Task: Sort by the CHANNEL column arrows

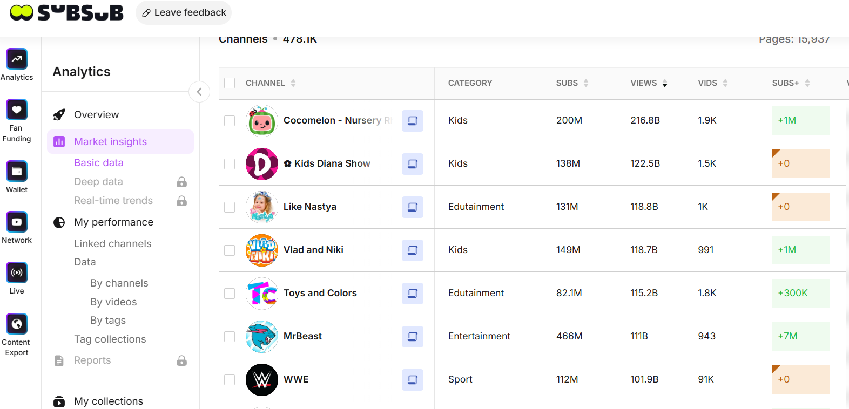Action: coord(293,83)
